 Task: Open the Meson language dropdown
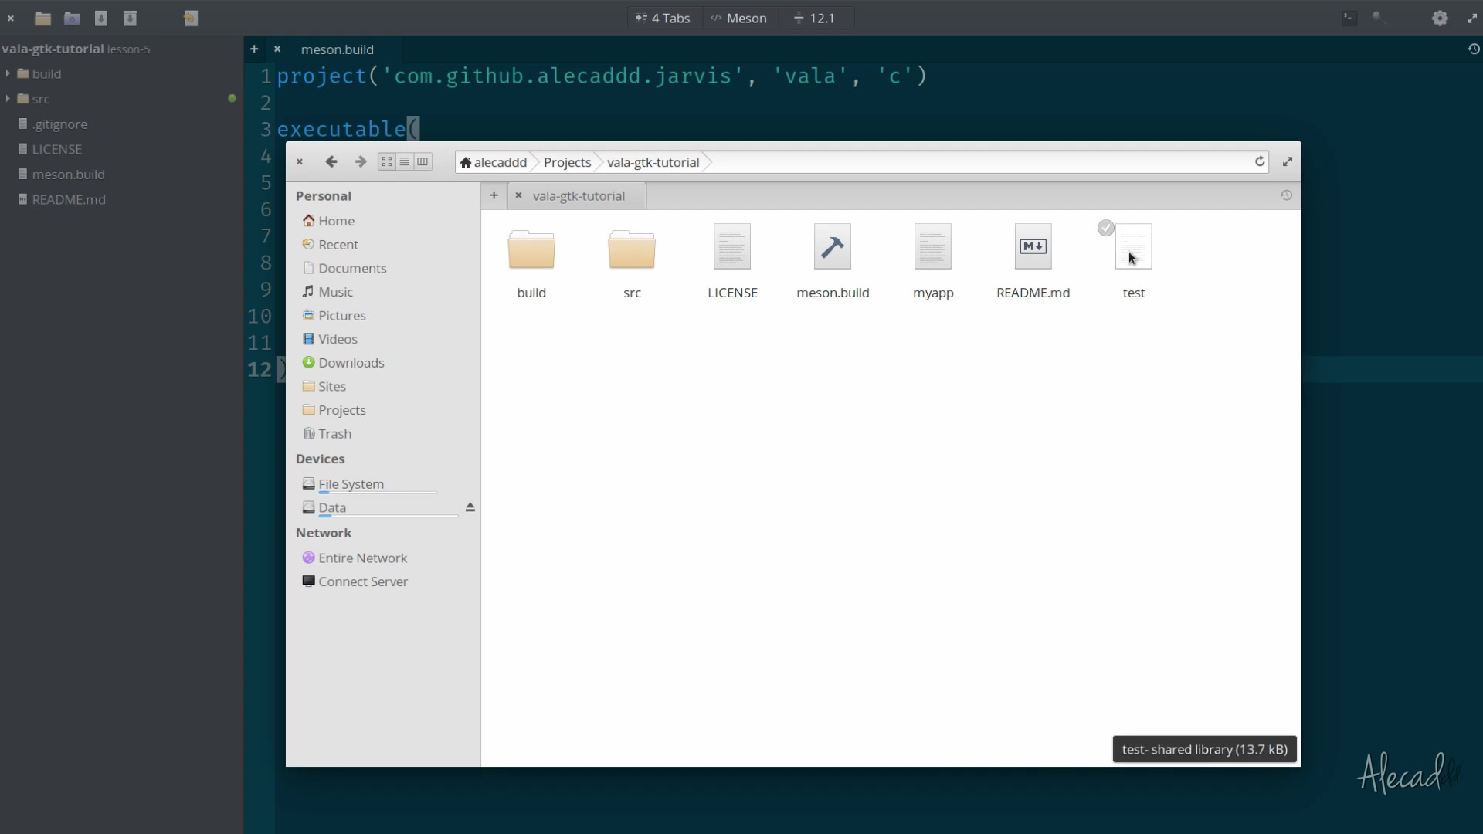click(x=739, y=18)
